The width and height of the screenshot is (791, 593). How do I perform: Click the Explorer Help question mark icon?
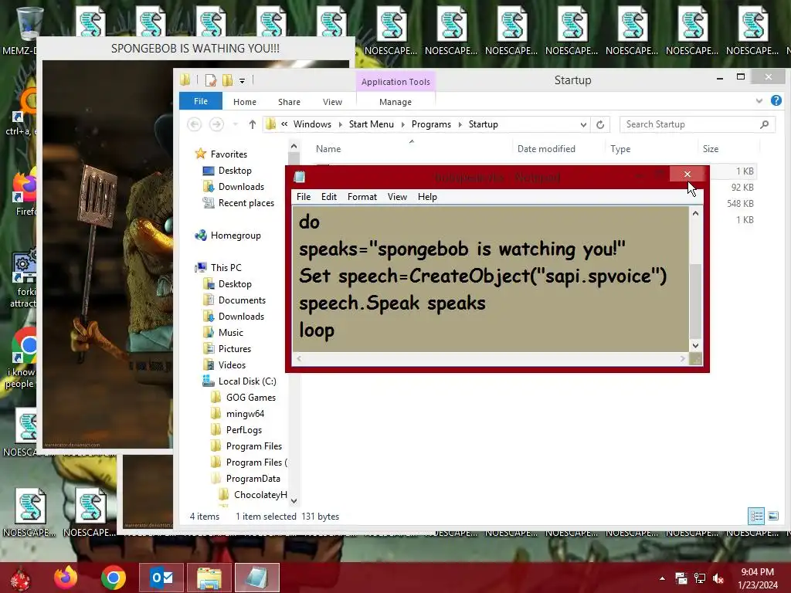coord(776,101)
